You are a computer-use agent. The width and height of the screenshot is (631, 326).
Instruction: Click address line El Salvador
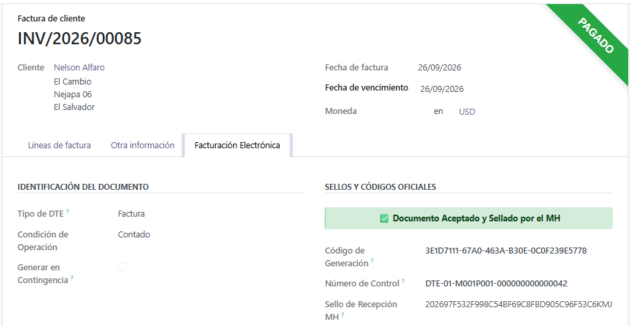click(75, 107)
